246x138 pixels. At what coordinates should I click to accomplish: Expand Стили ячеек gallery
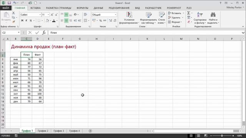(161, 18)
